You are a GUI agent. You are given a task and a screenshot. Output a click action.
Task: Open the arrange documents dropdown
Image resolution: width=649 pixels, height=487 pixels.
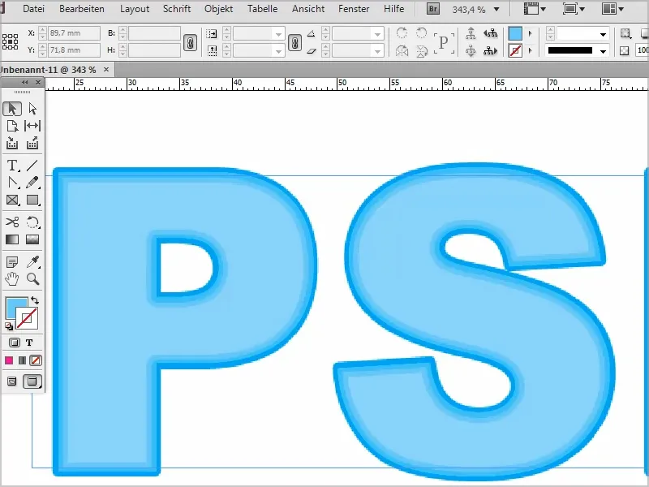point(612,9)
